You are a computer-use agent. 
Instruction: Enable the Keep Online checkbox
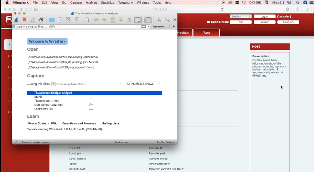(208, 22)
